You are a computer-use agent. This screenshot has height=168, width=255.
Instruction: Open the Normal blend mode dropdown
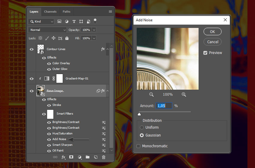(47, 30)
